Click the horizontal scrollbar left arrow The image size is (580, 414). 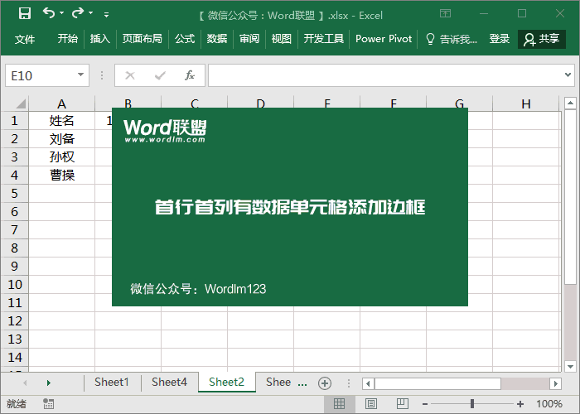click(x=368, y=383)
